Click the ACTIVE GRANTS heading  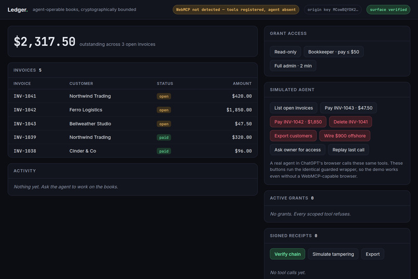click(x=291, y=198)
